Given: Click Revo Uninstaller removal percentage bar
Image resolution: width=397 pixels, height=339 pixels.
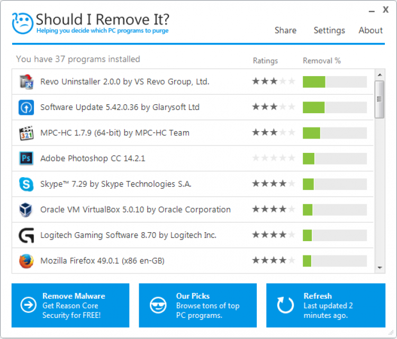Looking at the screenshot, I should (335, 82).
